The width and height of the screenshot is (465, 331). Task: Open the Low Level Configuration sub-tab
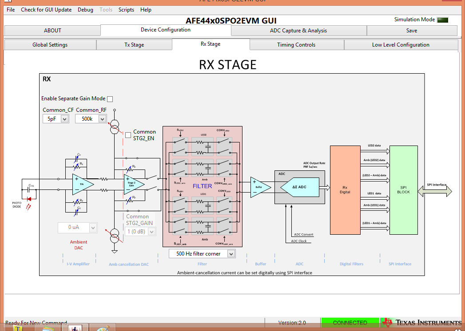401,45
